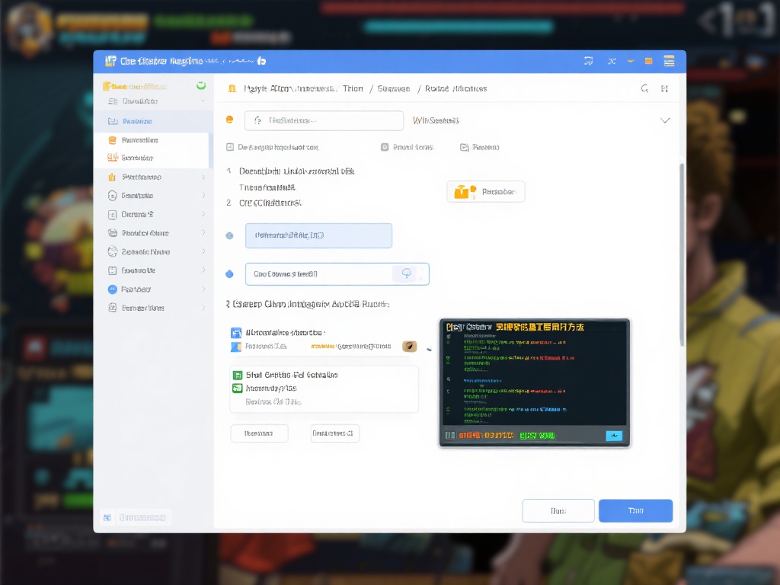The height and width of the screenshot is (585, 780).
Task: Click the magnifier search icon in the header
Action: 644,88
